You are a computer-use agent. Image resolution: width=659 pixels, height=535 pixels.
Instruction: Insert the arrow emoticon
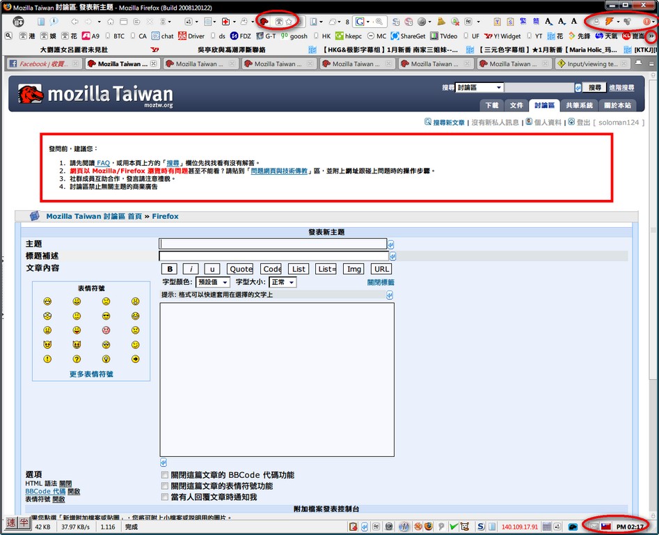135,359
